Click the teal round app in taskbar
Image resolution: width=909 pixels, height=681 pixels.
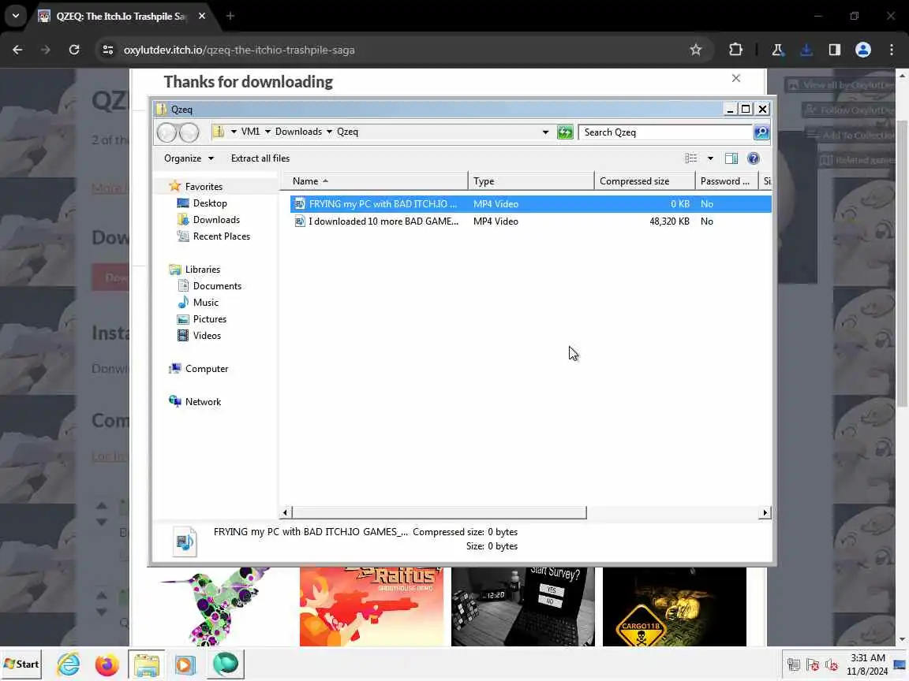(x=226, y=664)
